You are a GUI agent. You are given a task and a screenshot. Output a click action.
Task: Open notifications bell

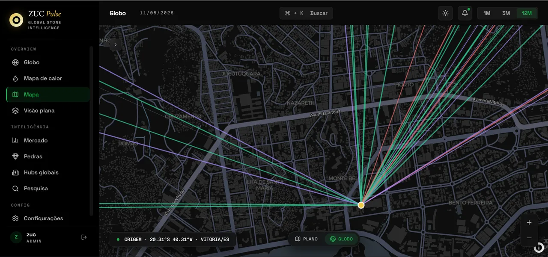click(x=465, y=13)
